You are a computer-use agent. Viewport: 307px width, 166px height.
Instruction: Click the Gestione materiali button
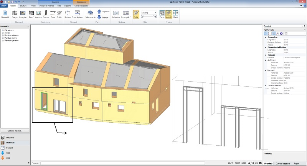pyautogui.click(x=15, y=131)
